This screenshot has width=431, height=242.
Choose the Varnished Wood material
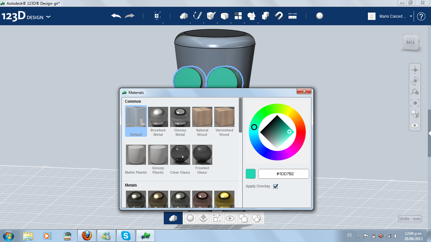pyautogui.click(x=224, y=121)
